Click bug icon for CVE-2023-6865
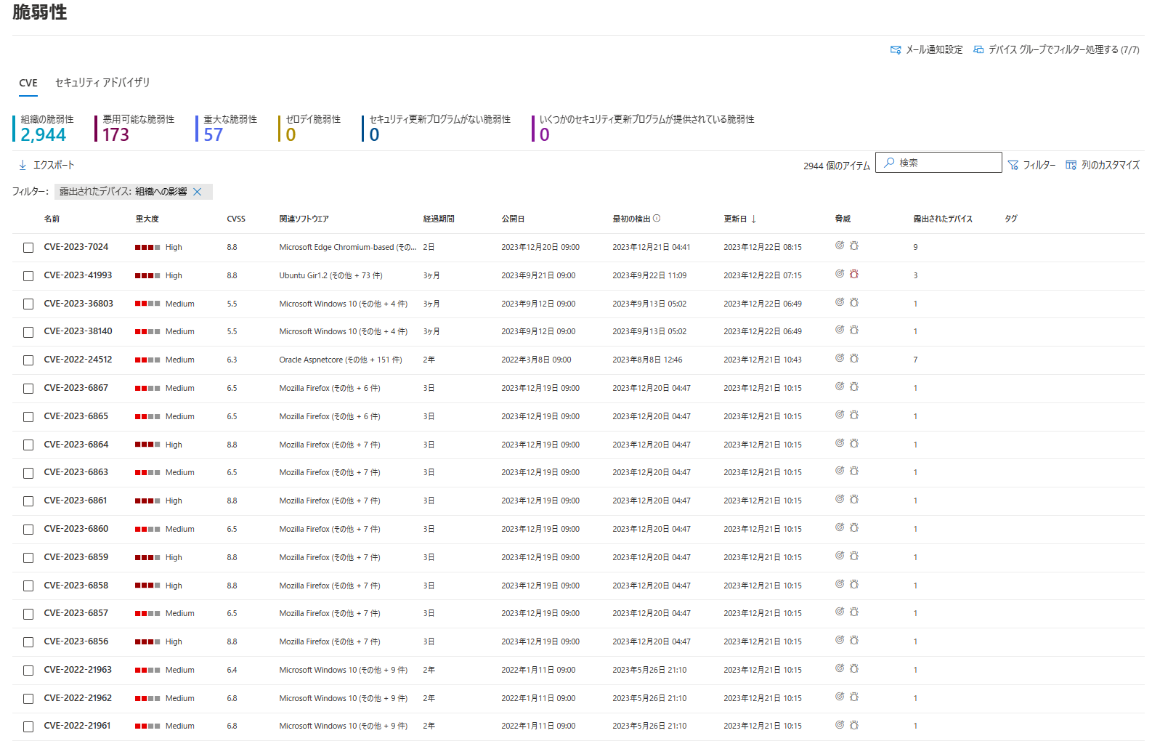This screenshot has height=741, width=1152. pos(854,415)
